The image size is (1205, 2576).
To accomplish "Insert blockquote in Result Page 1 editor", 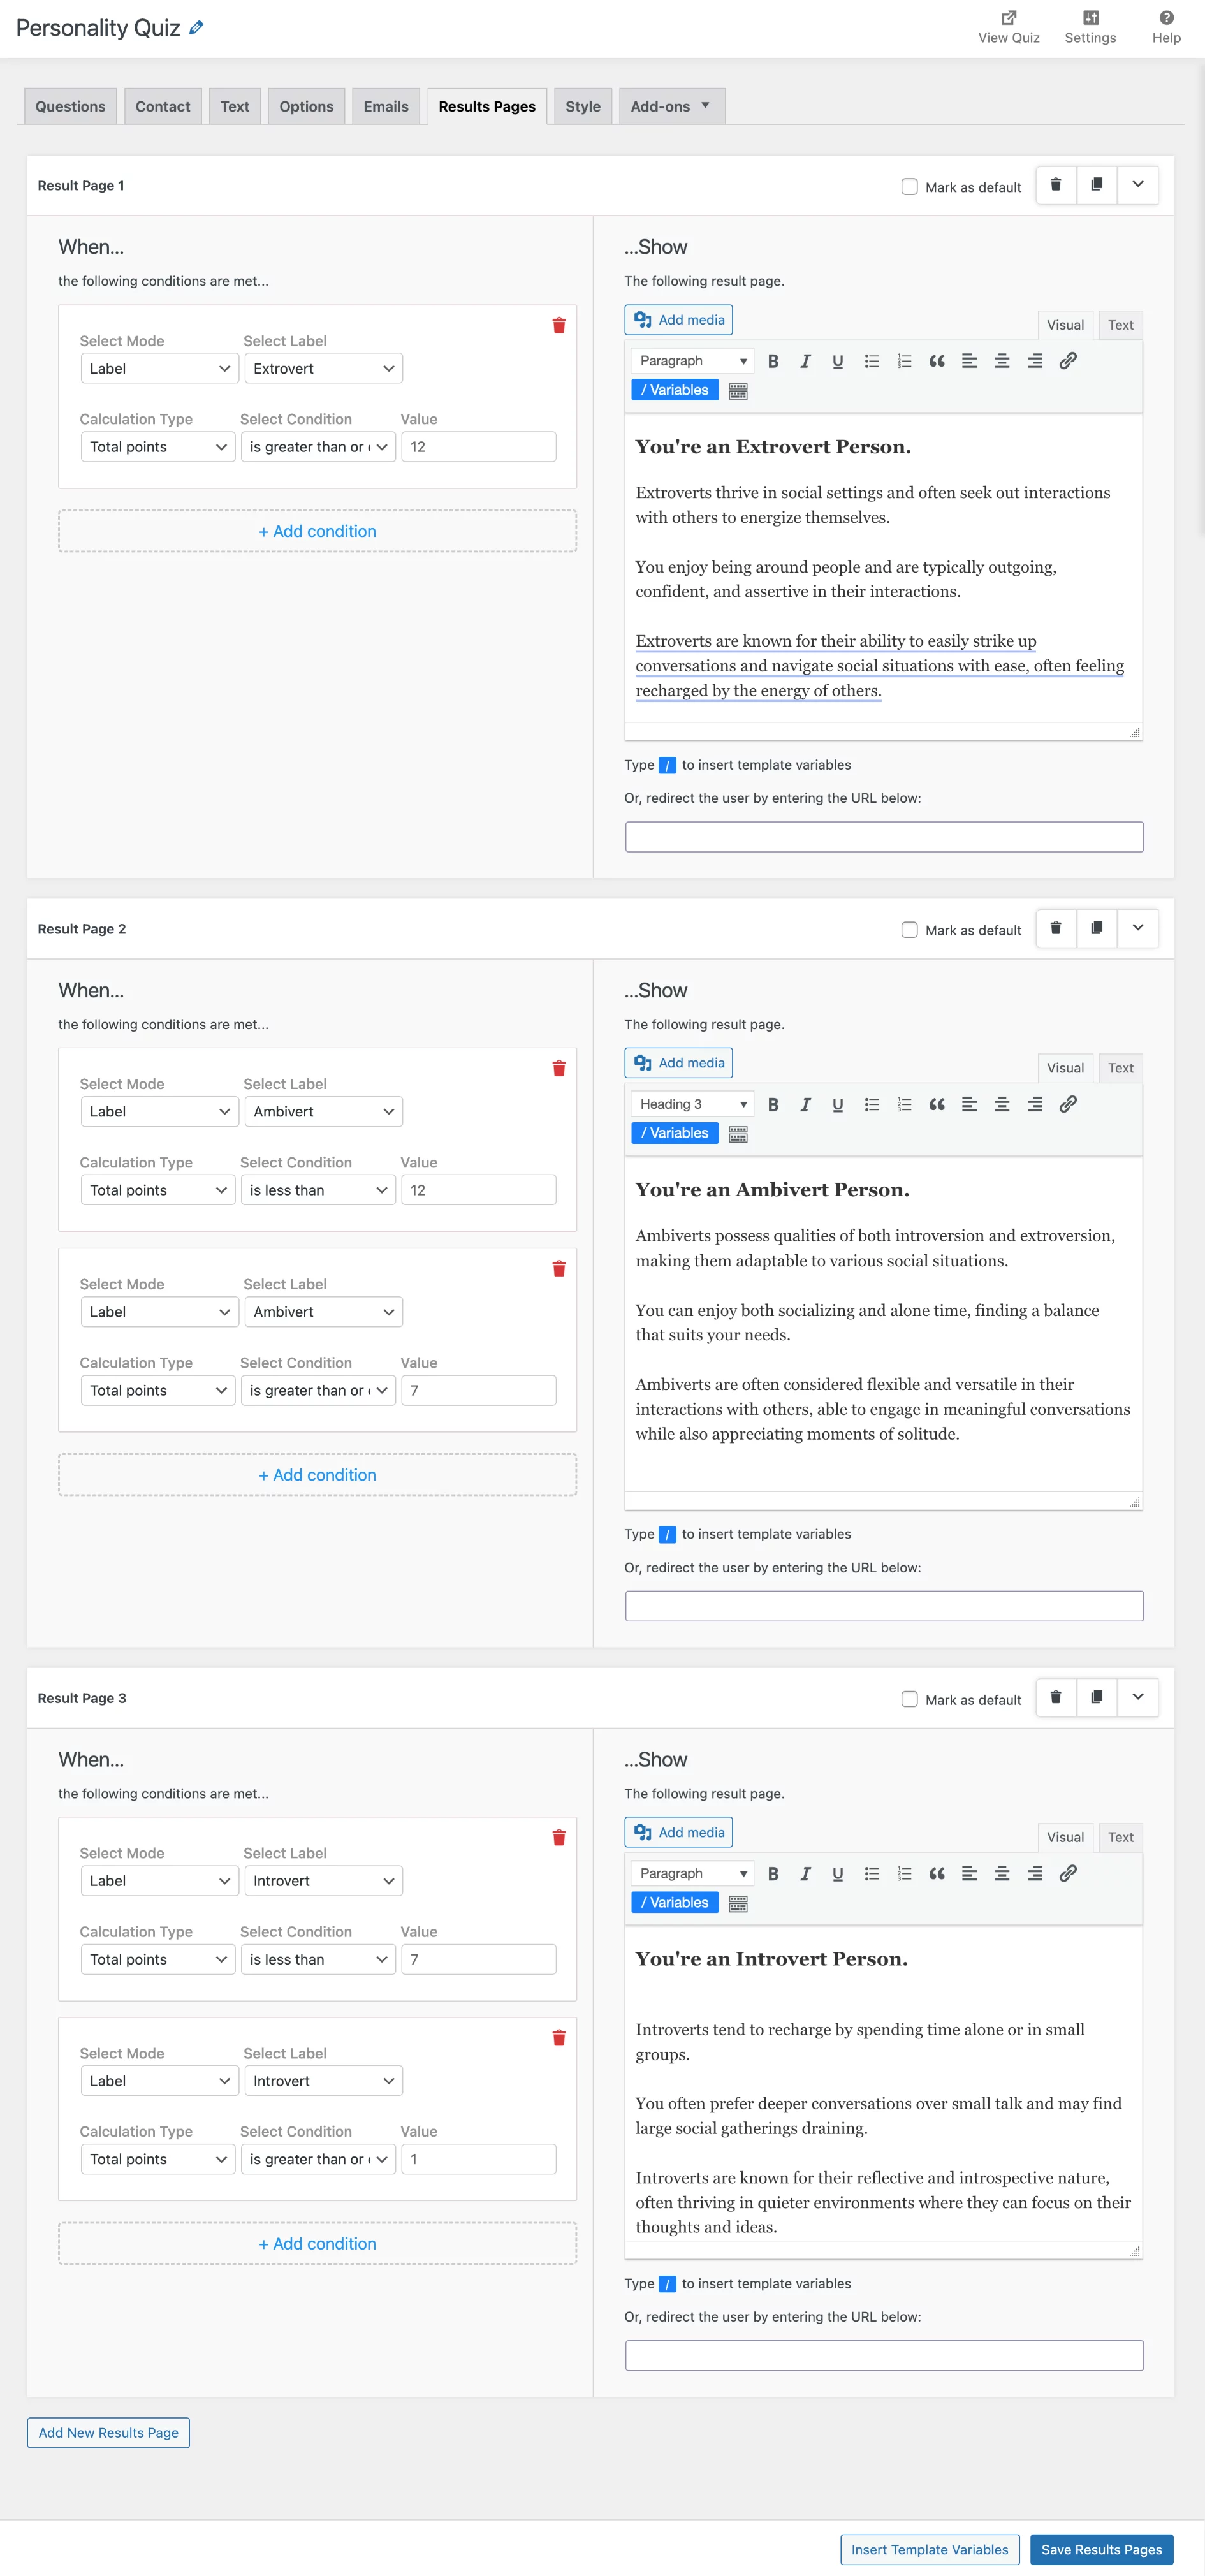I will (x=937, y=362).
